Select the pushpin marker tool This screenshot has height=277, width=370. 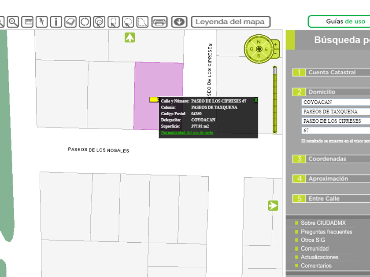click(x=41, y=22)
